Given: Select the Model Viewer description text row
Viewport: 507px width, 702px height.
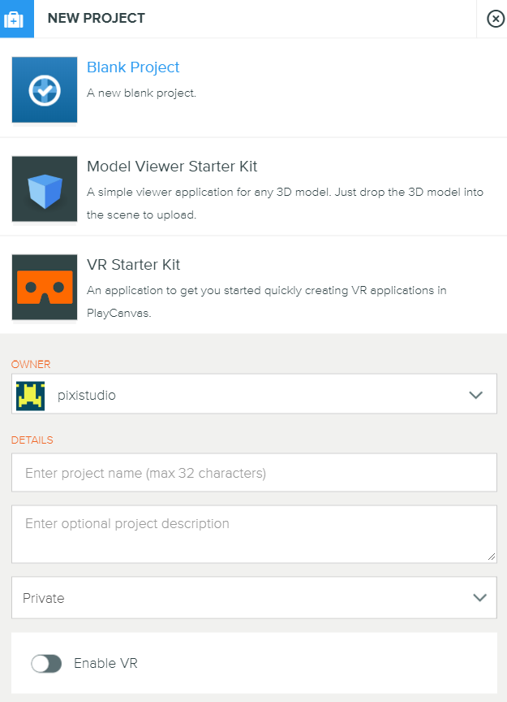Looking at the screenshot, I should tap(285, 203).
